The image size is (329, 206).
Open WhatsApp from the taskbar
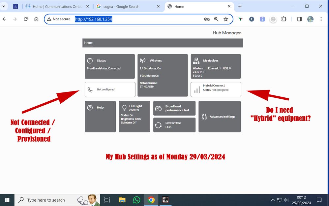click(137, 200)
